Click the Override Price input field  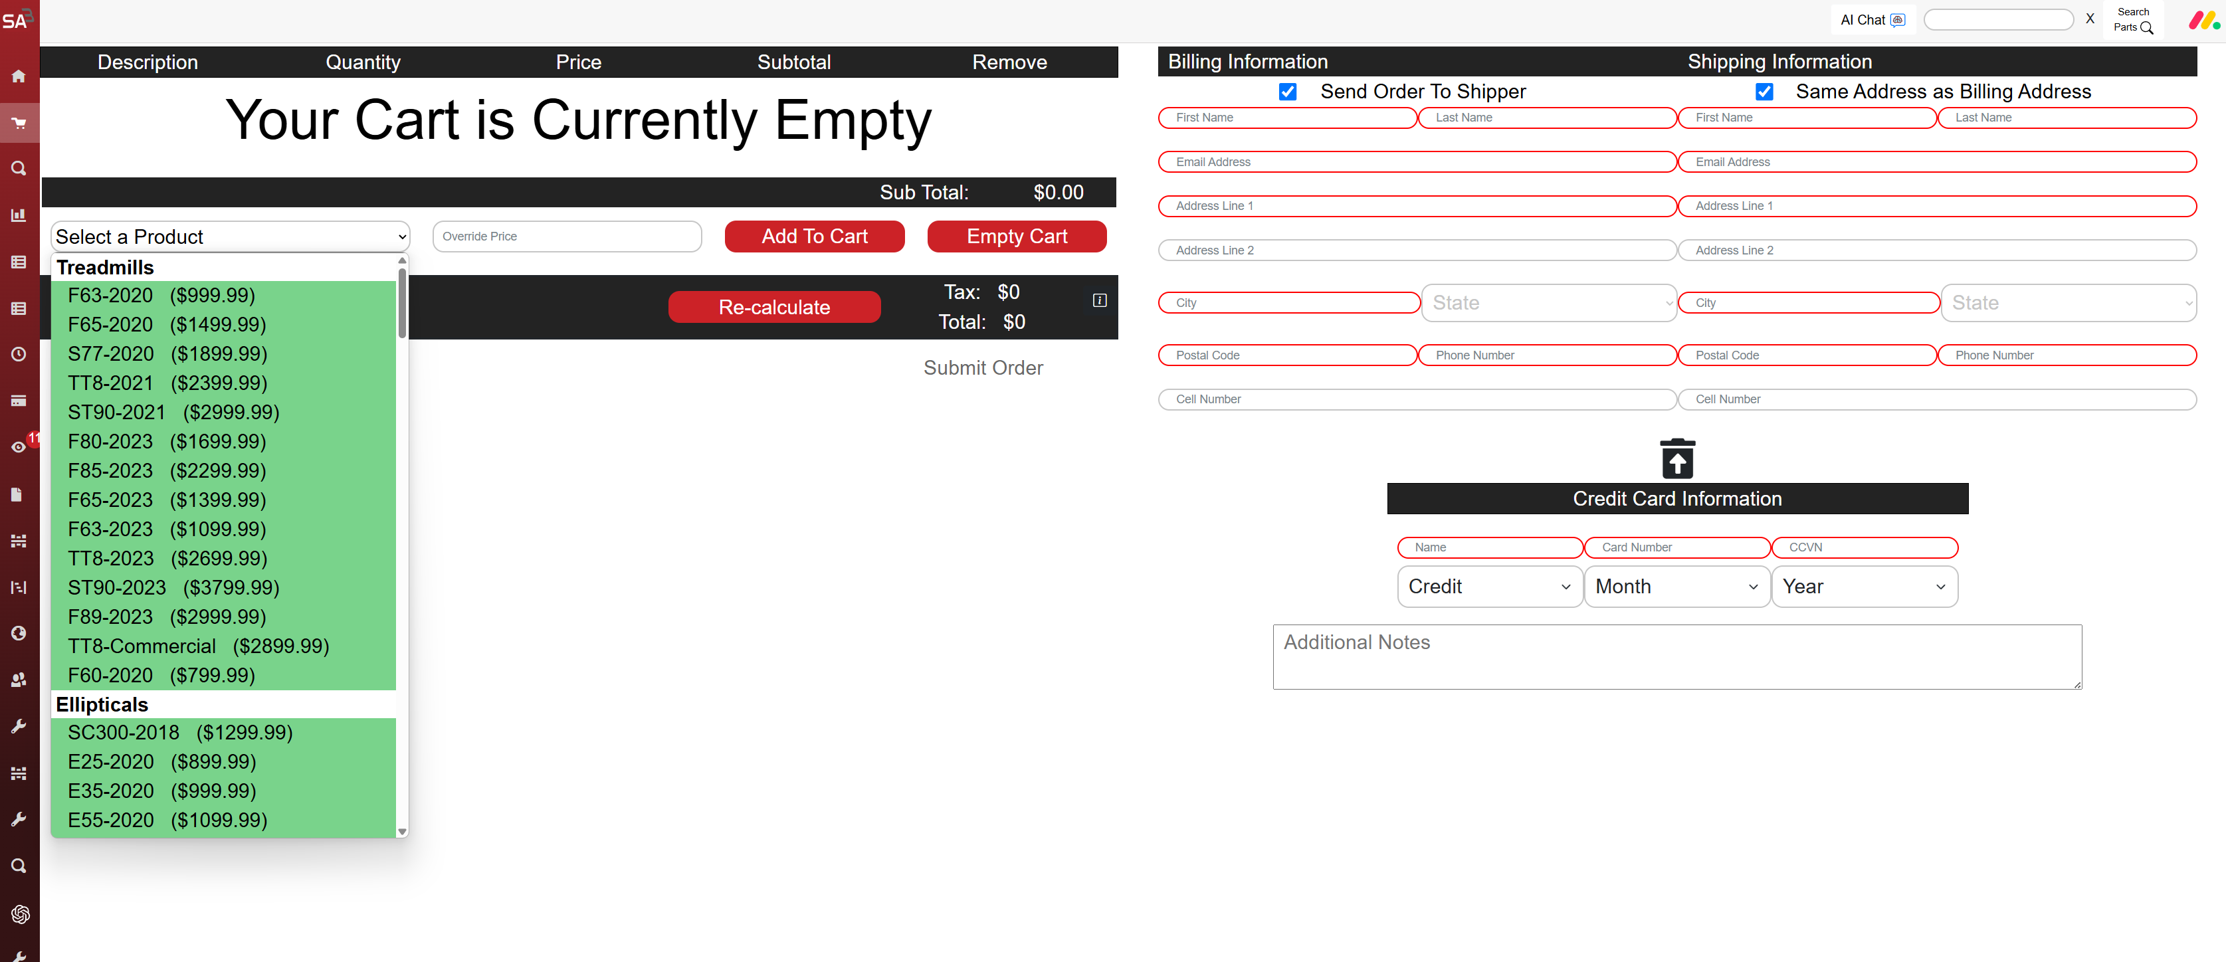click(566, 236)
